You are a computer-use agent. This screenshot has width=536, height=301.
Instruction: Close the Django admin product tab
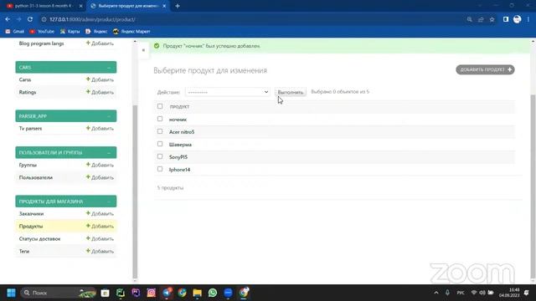click(164, 6)
